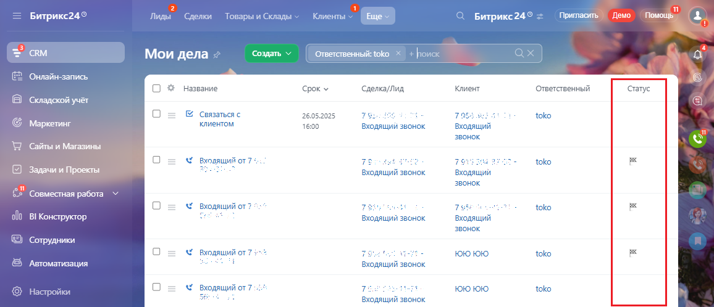Check the box for Связаться с клиентом row
This screenshot has height=307, width=714.
pos(157,114)
